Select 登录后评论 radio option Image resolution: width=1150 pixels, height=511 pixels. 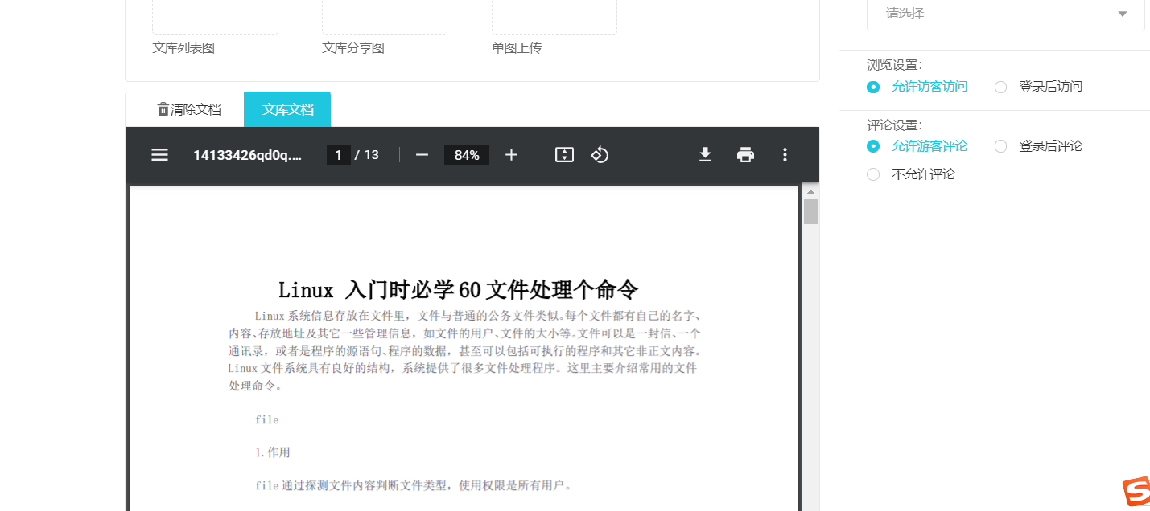pyautogui.click(x=1000, y=146)
